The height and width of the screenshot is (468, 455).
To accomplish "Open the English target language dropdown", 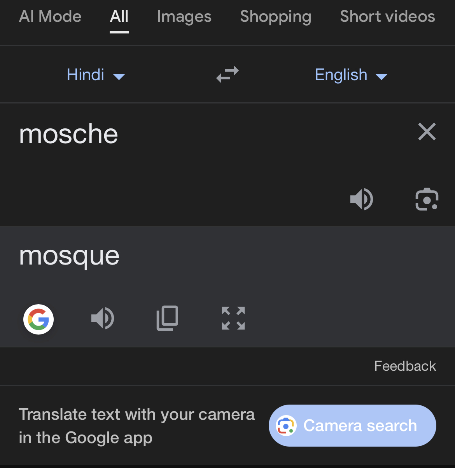I will 350,75.
